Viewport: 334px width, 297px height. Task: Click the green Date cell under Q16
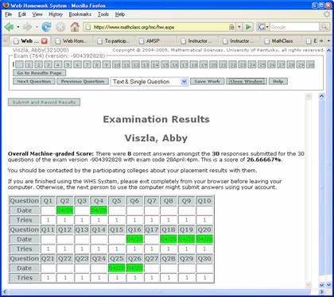click(134, 239)
